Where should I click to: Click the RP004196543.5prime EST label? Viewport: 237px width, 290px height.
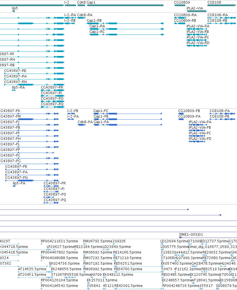(x=59, y=286)
